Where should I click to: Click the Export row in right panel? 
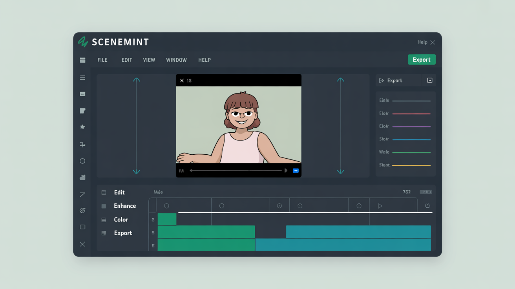(398, 80)
